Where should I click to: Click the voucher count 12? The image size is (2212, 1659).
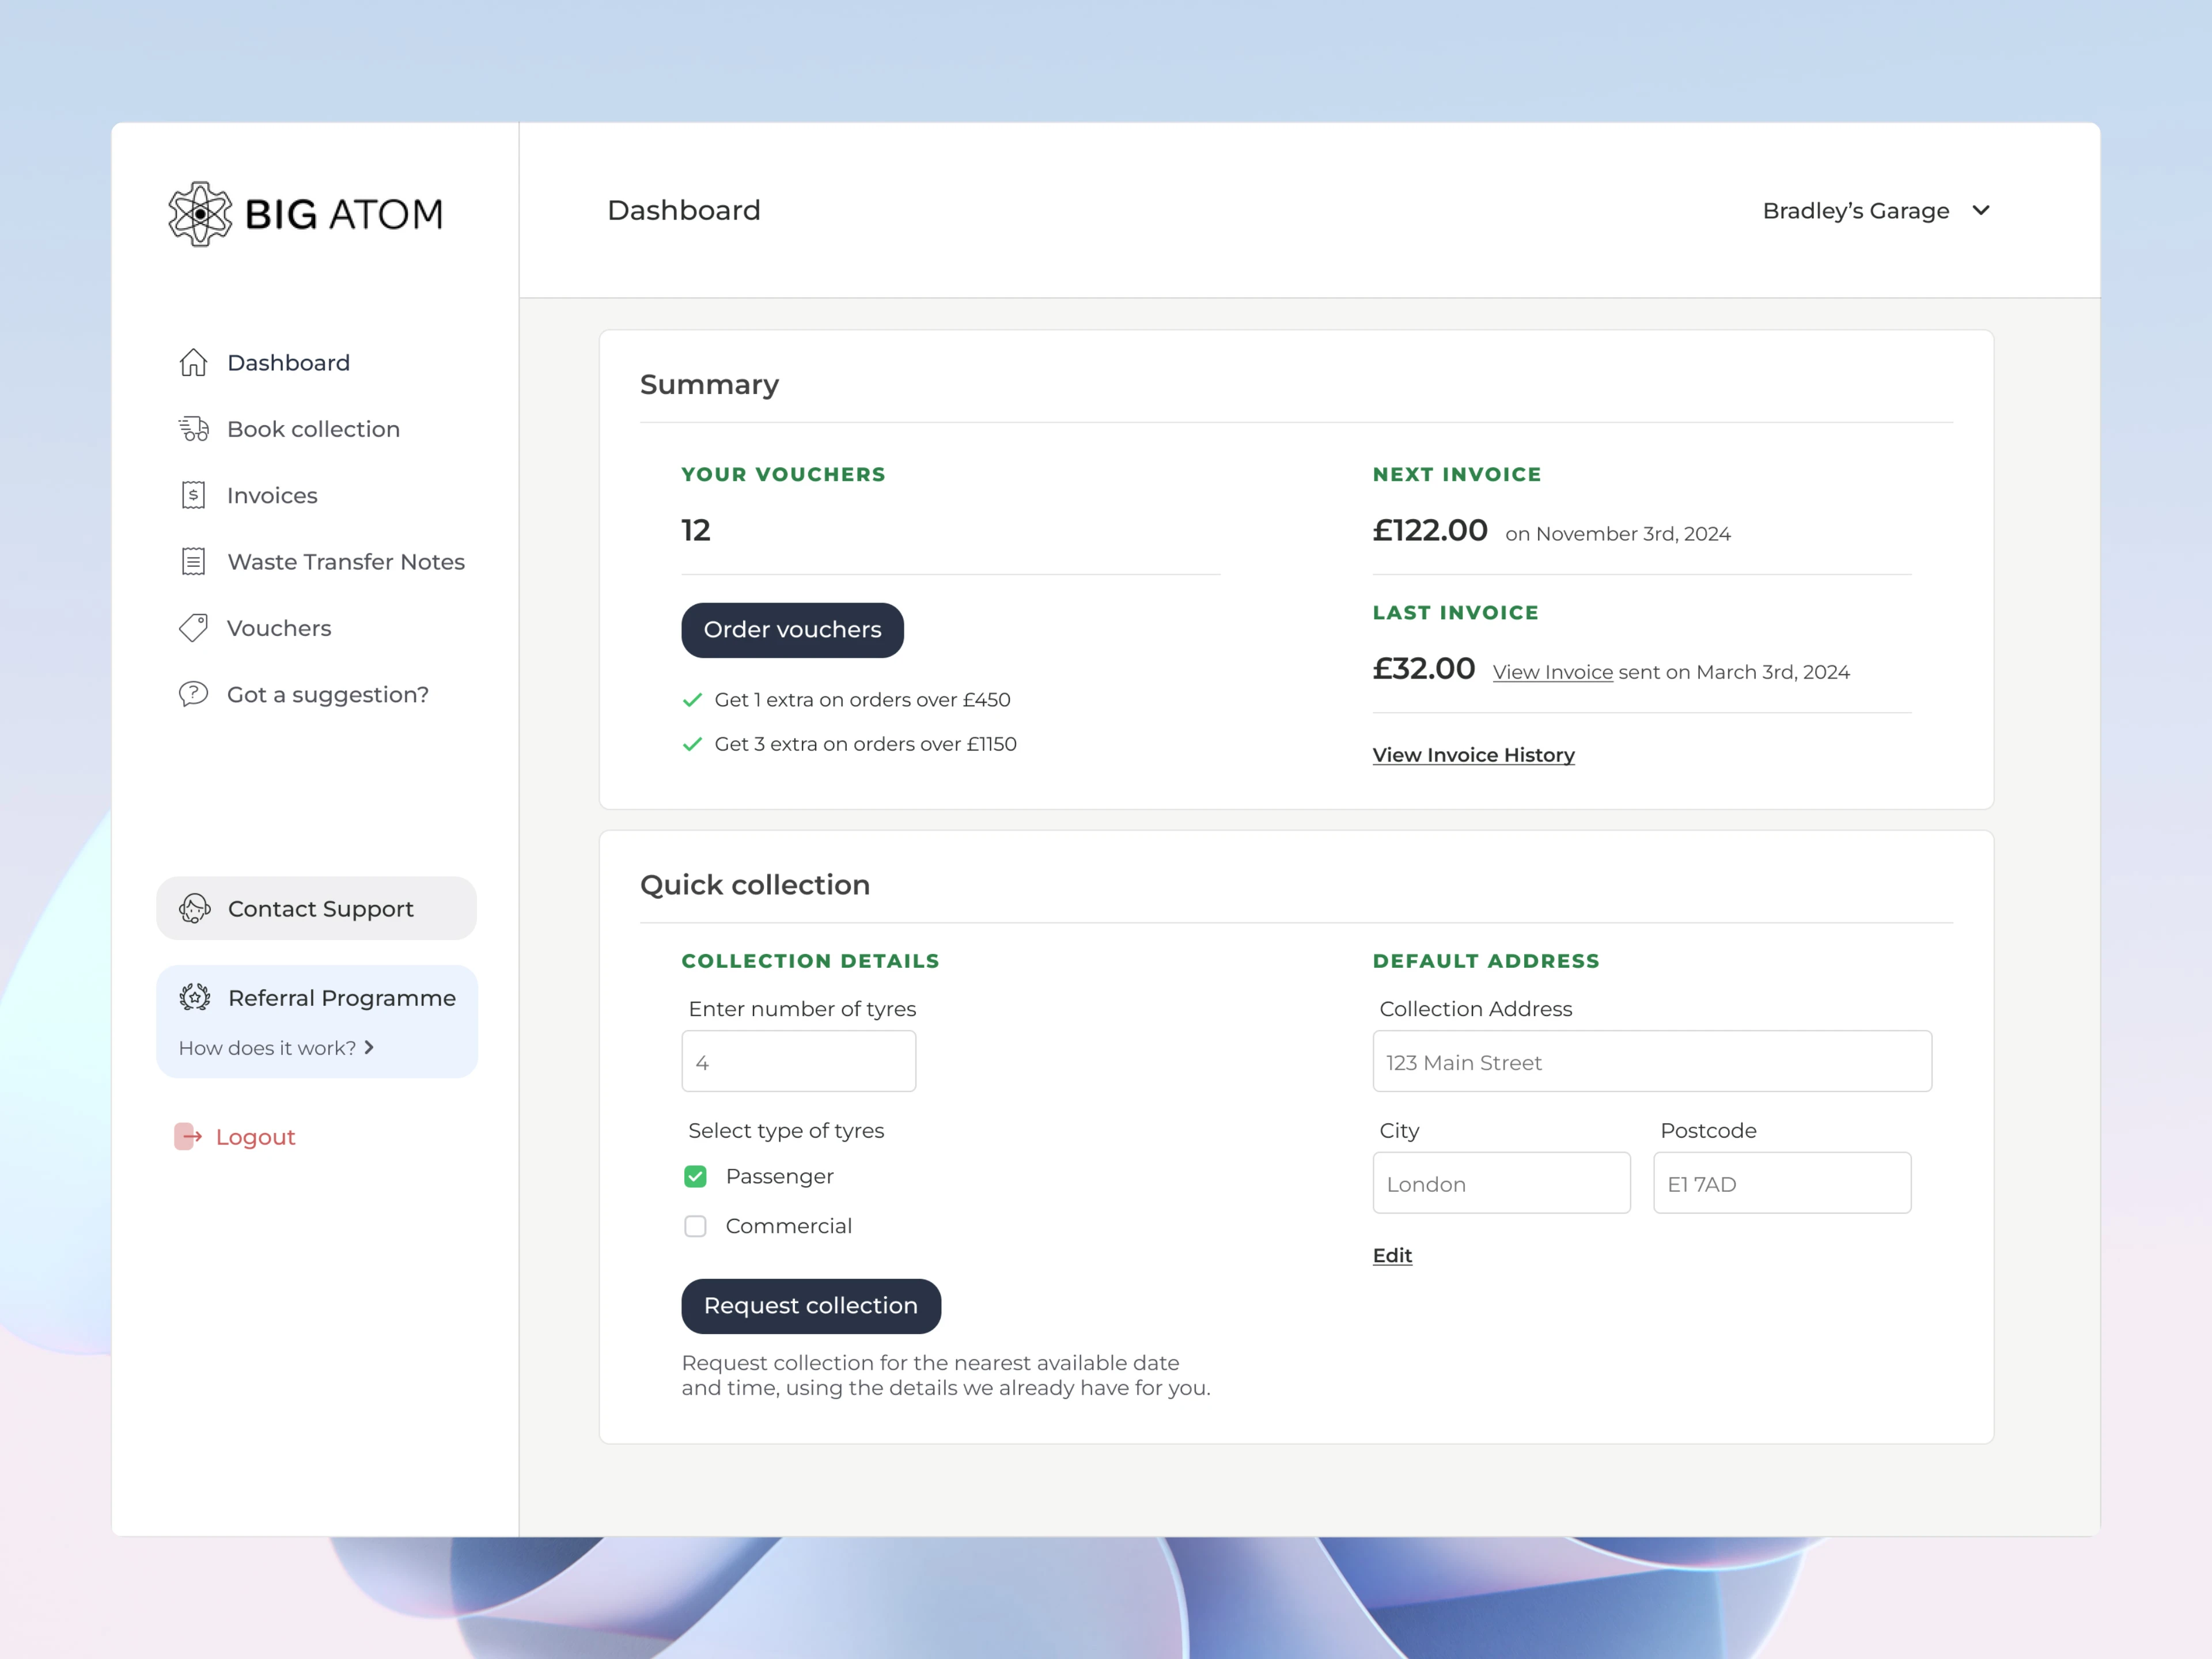[x=696, y=530]
